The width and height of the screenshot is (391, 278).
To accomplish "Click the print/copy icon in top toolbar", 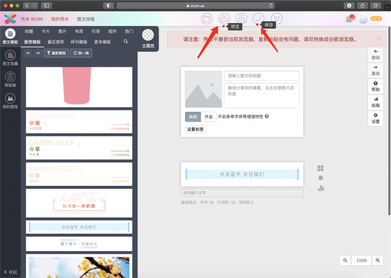I will click(241, 19).
